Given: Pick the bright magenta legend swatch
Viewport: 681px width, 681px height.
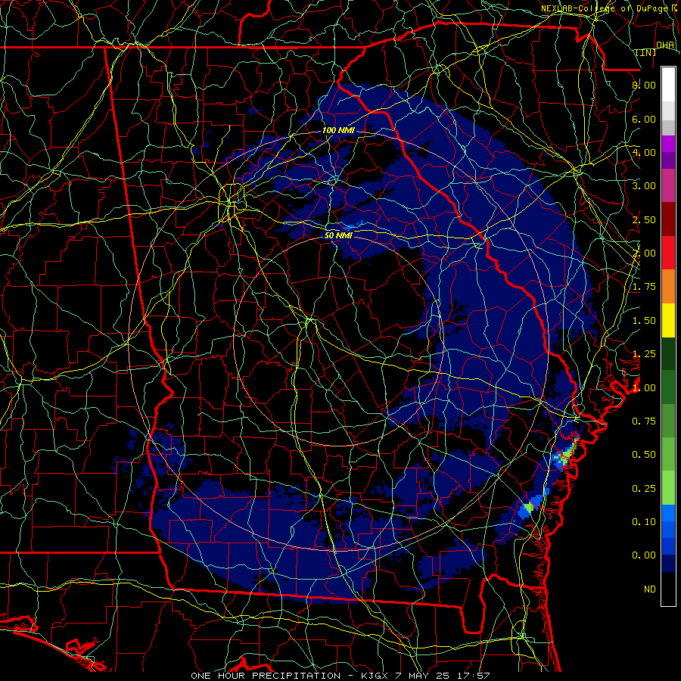Looking at the screenshot, I should click(x=668, y=144).
